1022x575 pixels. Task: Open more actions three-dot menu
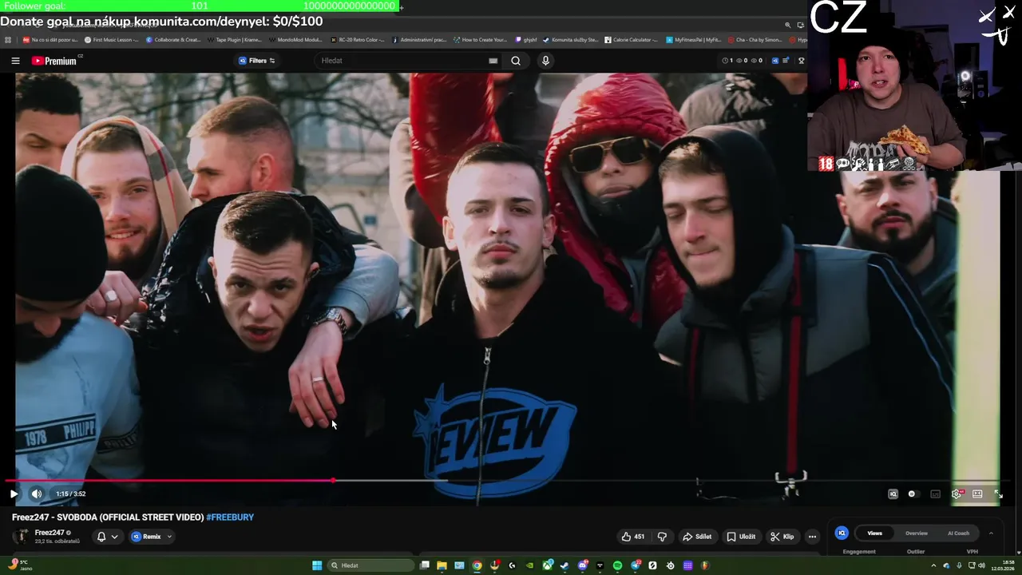pyautogui.click(x=812, y=537)
